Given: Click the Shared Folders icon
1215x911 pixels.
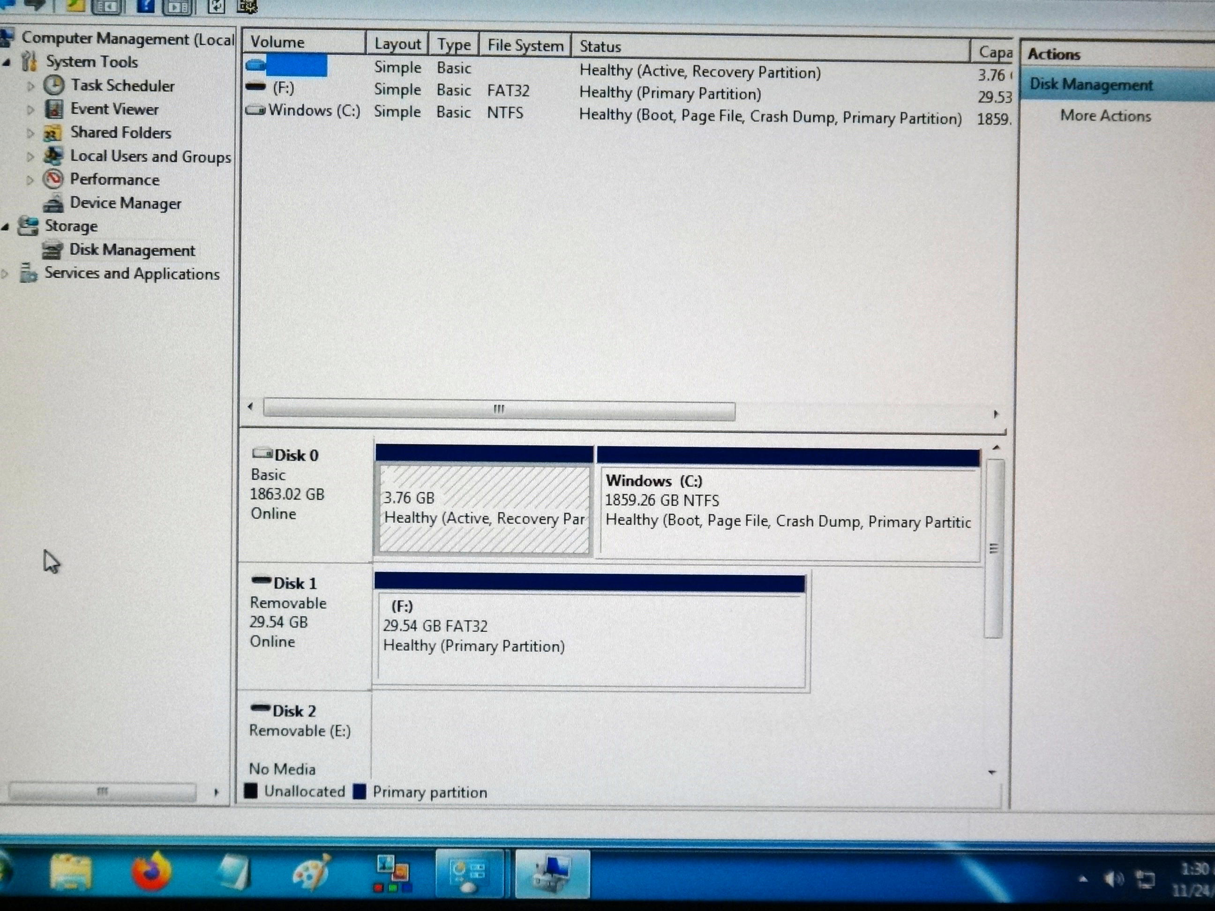Looking at the screenshot, I should pyautogui.click(x=52, y=132).
